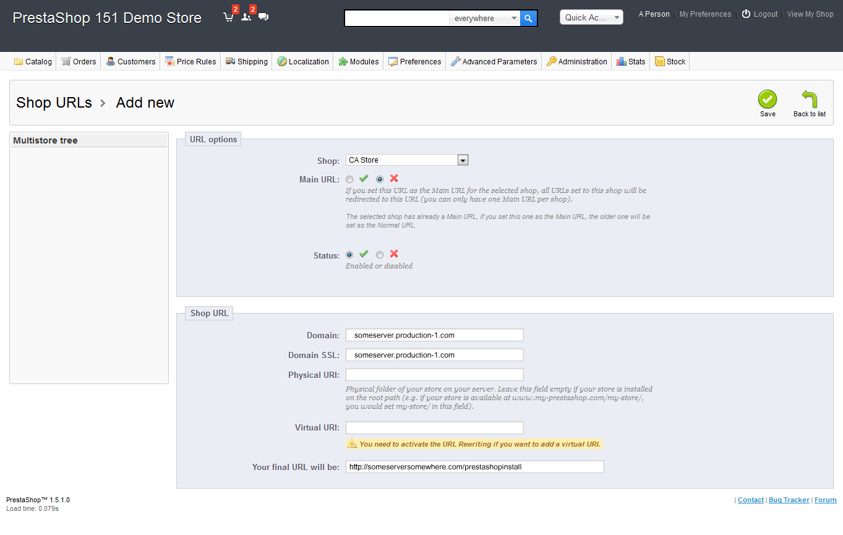Click into the Domain SSL field
The width and height of the screenshot is (843, 535).
pyautogui.click(x=434, y=355)
